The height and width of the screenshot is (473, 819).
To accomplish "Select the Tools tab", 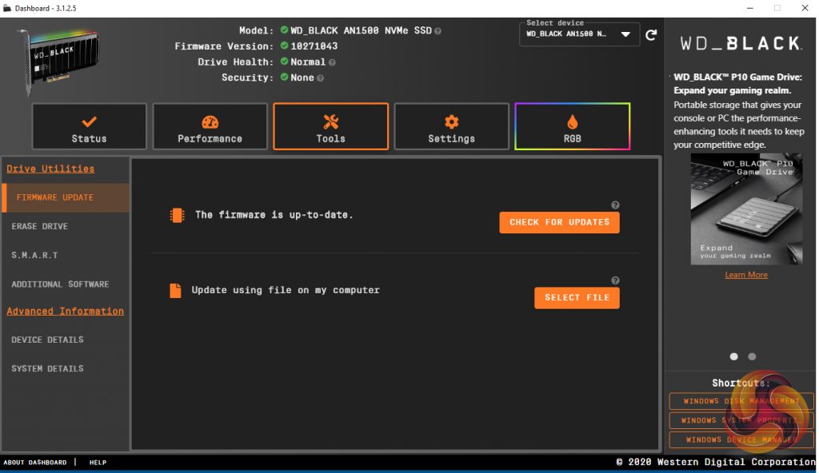I will click(x=330, y=127).
